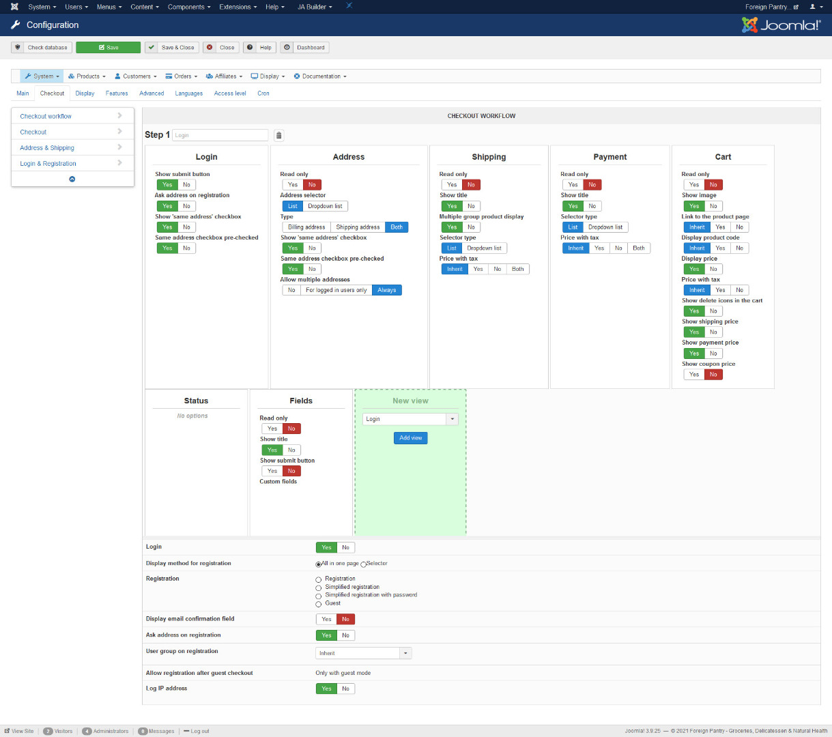
Task: Open the Components top menu
Action: 189,7
